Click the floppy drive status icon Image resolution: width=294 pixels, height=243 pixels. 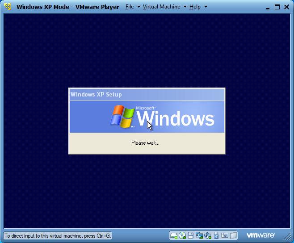point(191,235)
